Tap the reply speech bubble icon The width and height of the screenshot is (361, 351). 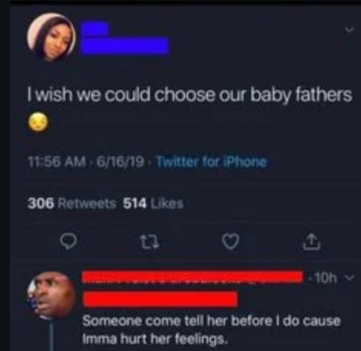68,242
